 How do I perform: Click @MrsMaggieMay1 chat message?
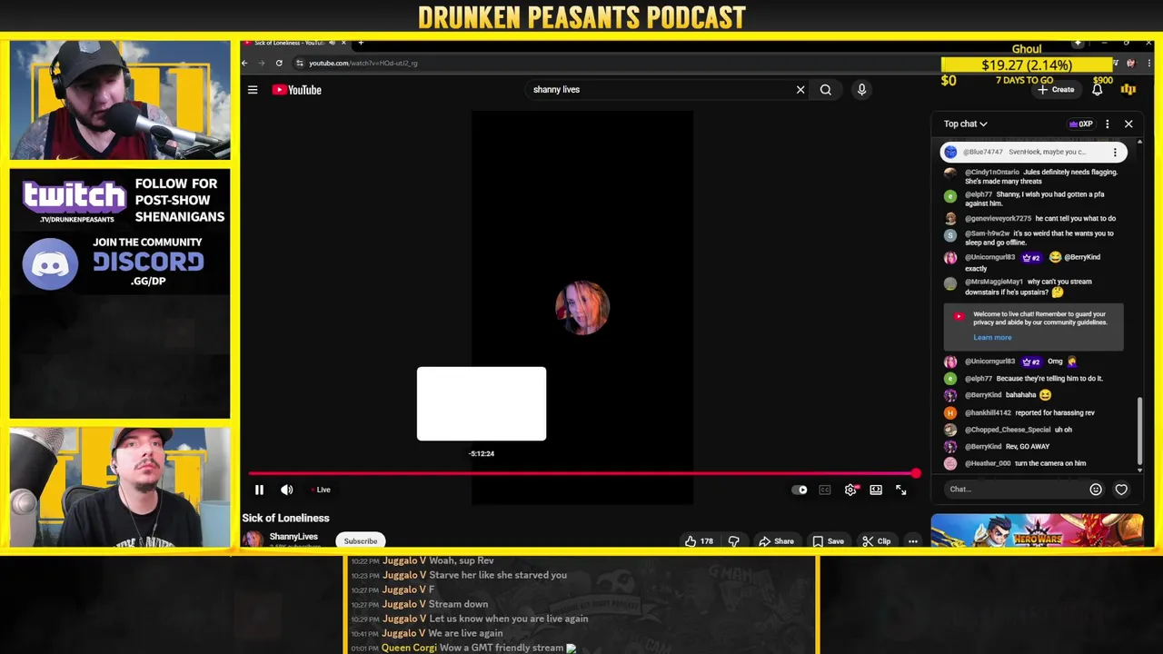point(1036,287)
